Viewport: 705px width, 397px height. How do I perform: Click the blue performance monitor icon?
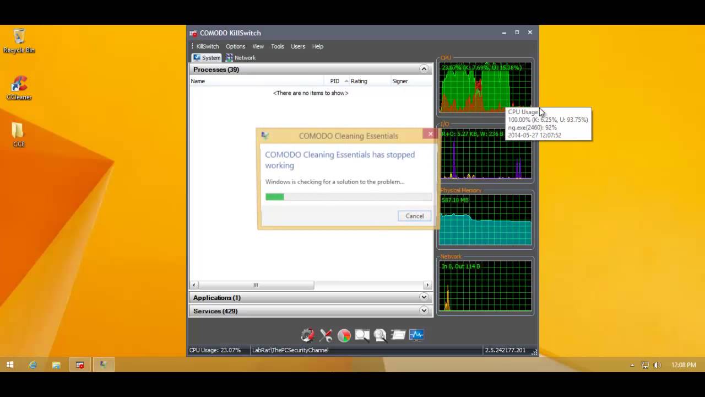tap(416, 335)
